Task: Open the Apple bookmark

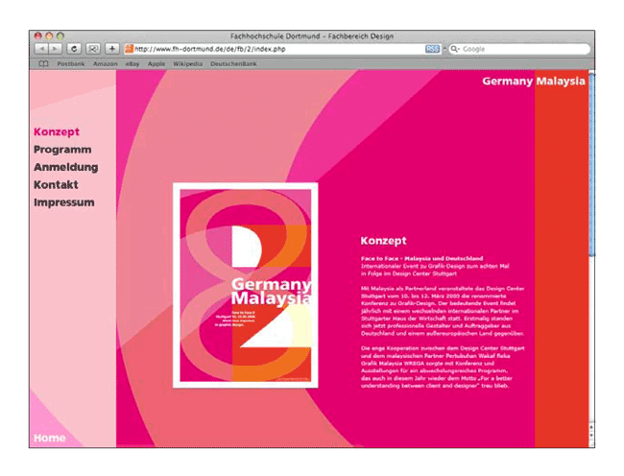Action: pyautogui.click(x=156, y=63)
